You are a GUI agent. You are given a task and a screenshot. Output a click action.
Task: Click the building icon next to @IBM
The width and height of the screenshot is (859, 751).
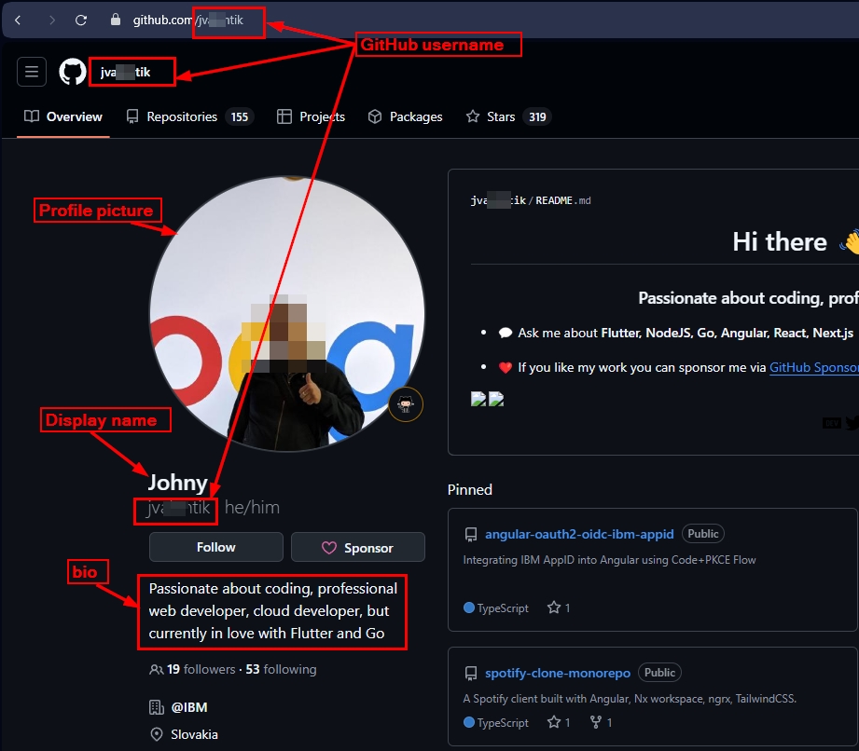[157, 706]
